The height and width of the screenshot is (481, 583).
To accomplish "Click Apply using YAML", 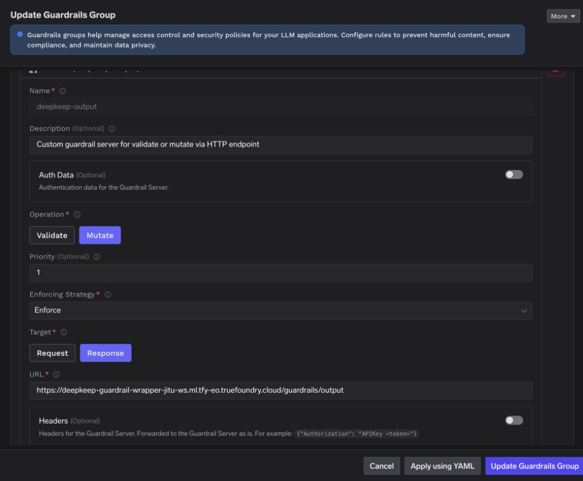I will (x=442, y=466).
